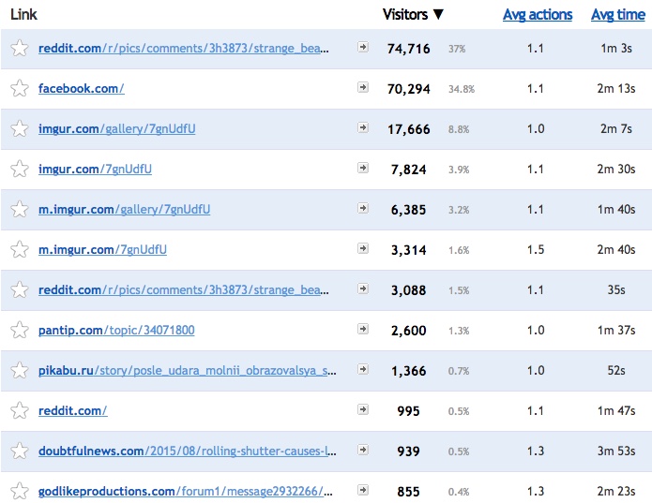The width and height of the screenshot is (652, 503).
Task: Open the m.imgur.com/gallery/7gnUdfU link
Action: click(124, 210)
